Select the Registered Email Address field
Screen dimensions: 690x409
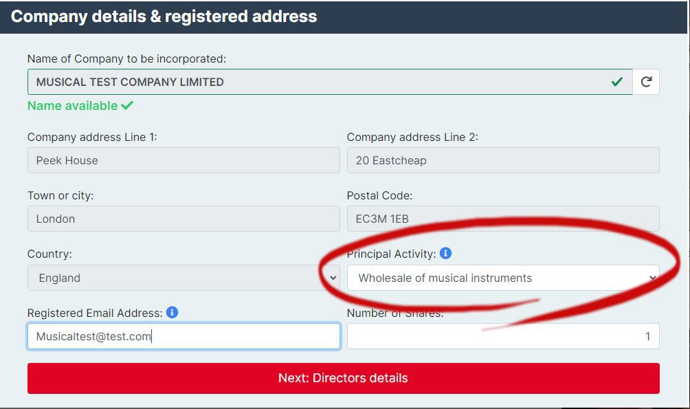click(x=182, y=336)
